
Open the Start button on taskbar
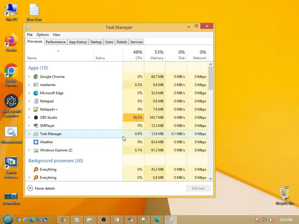click(8, 220)
